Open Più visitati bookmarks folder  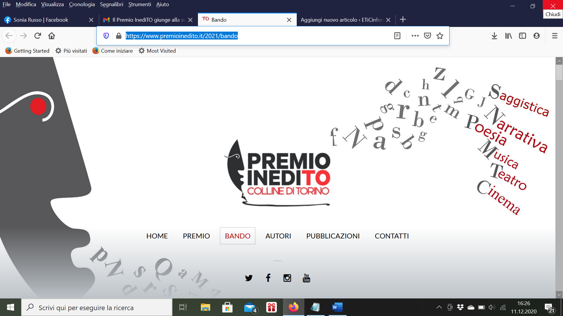tap(71, 51)
